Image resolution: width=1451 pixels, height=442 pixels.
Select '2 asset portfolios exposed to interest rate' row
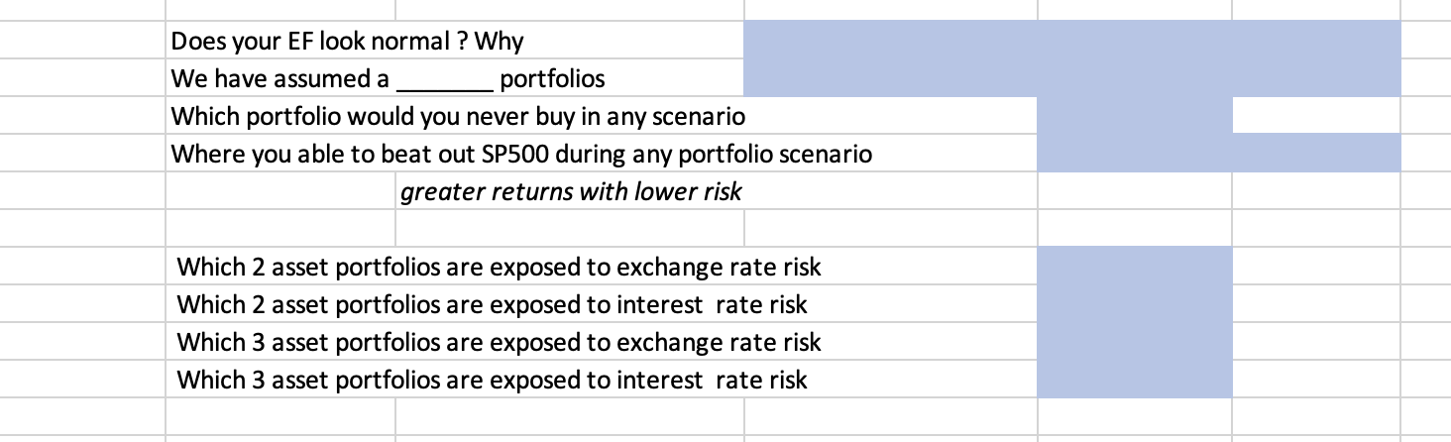pos(492,304)
